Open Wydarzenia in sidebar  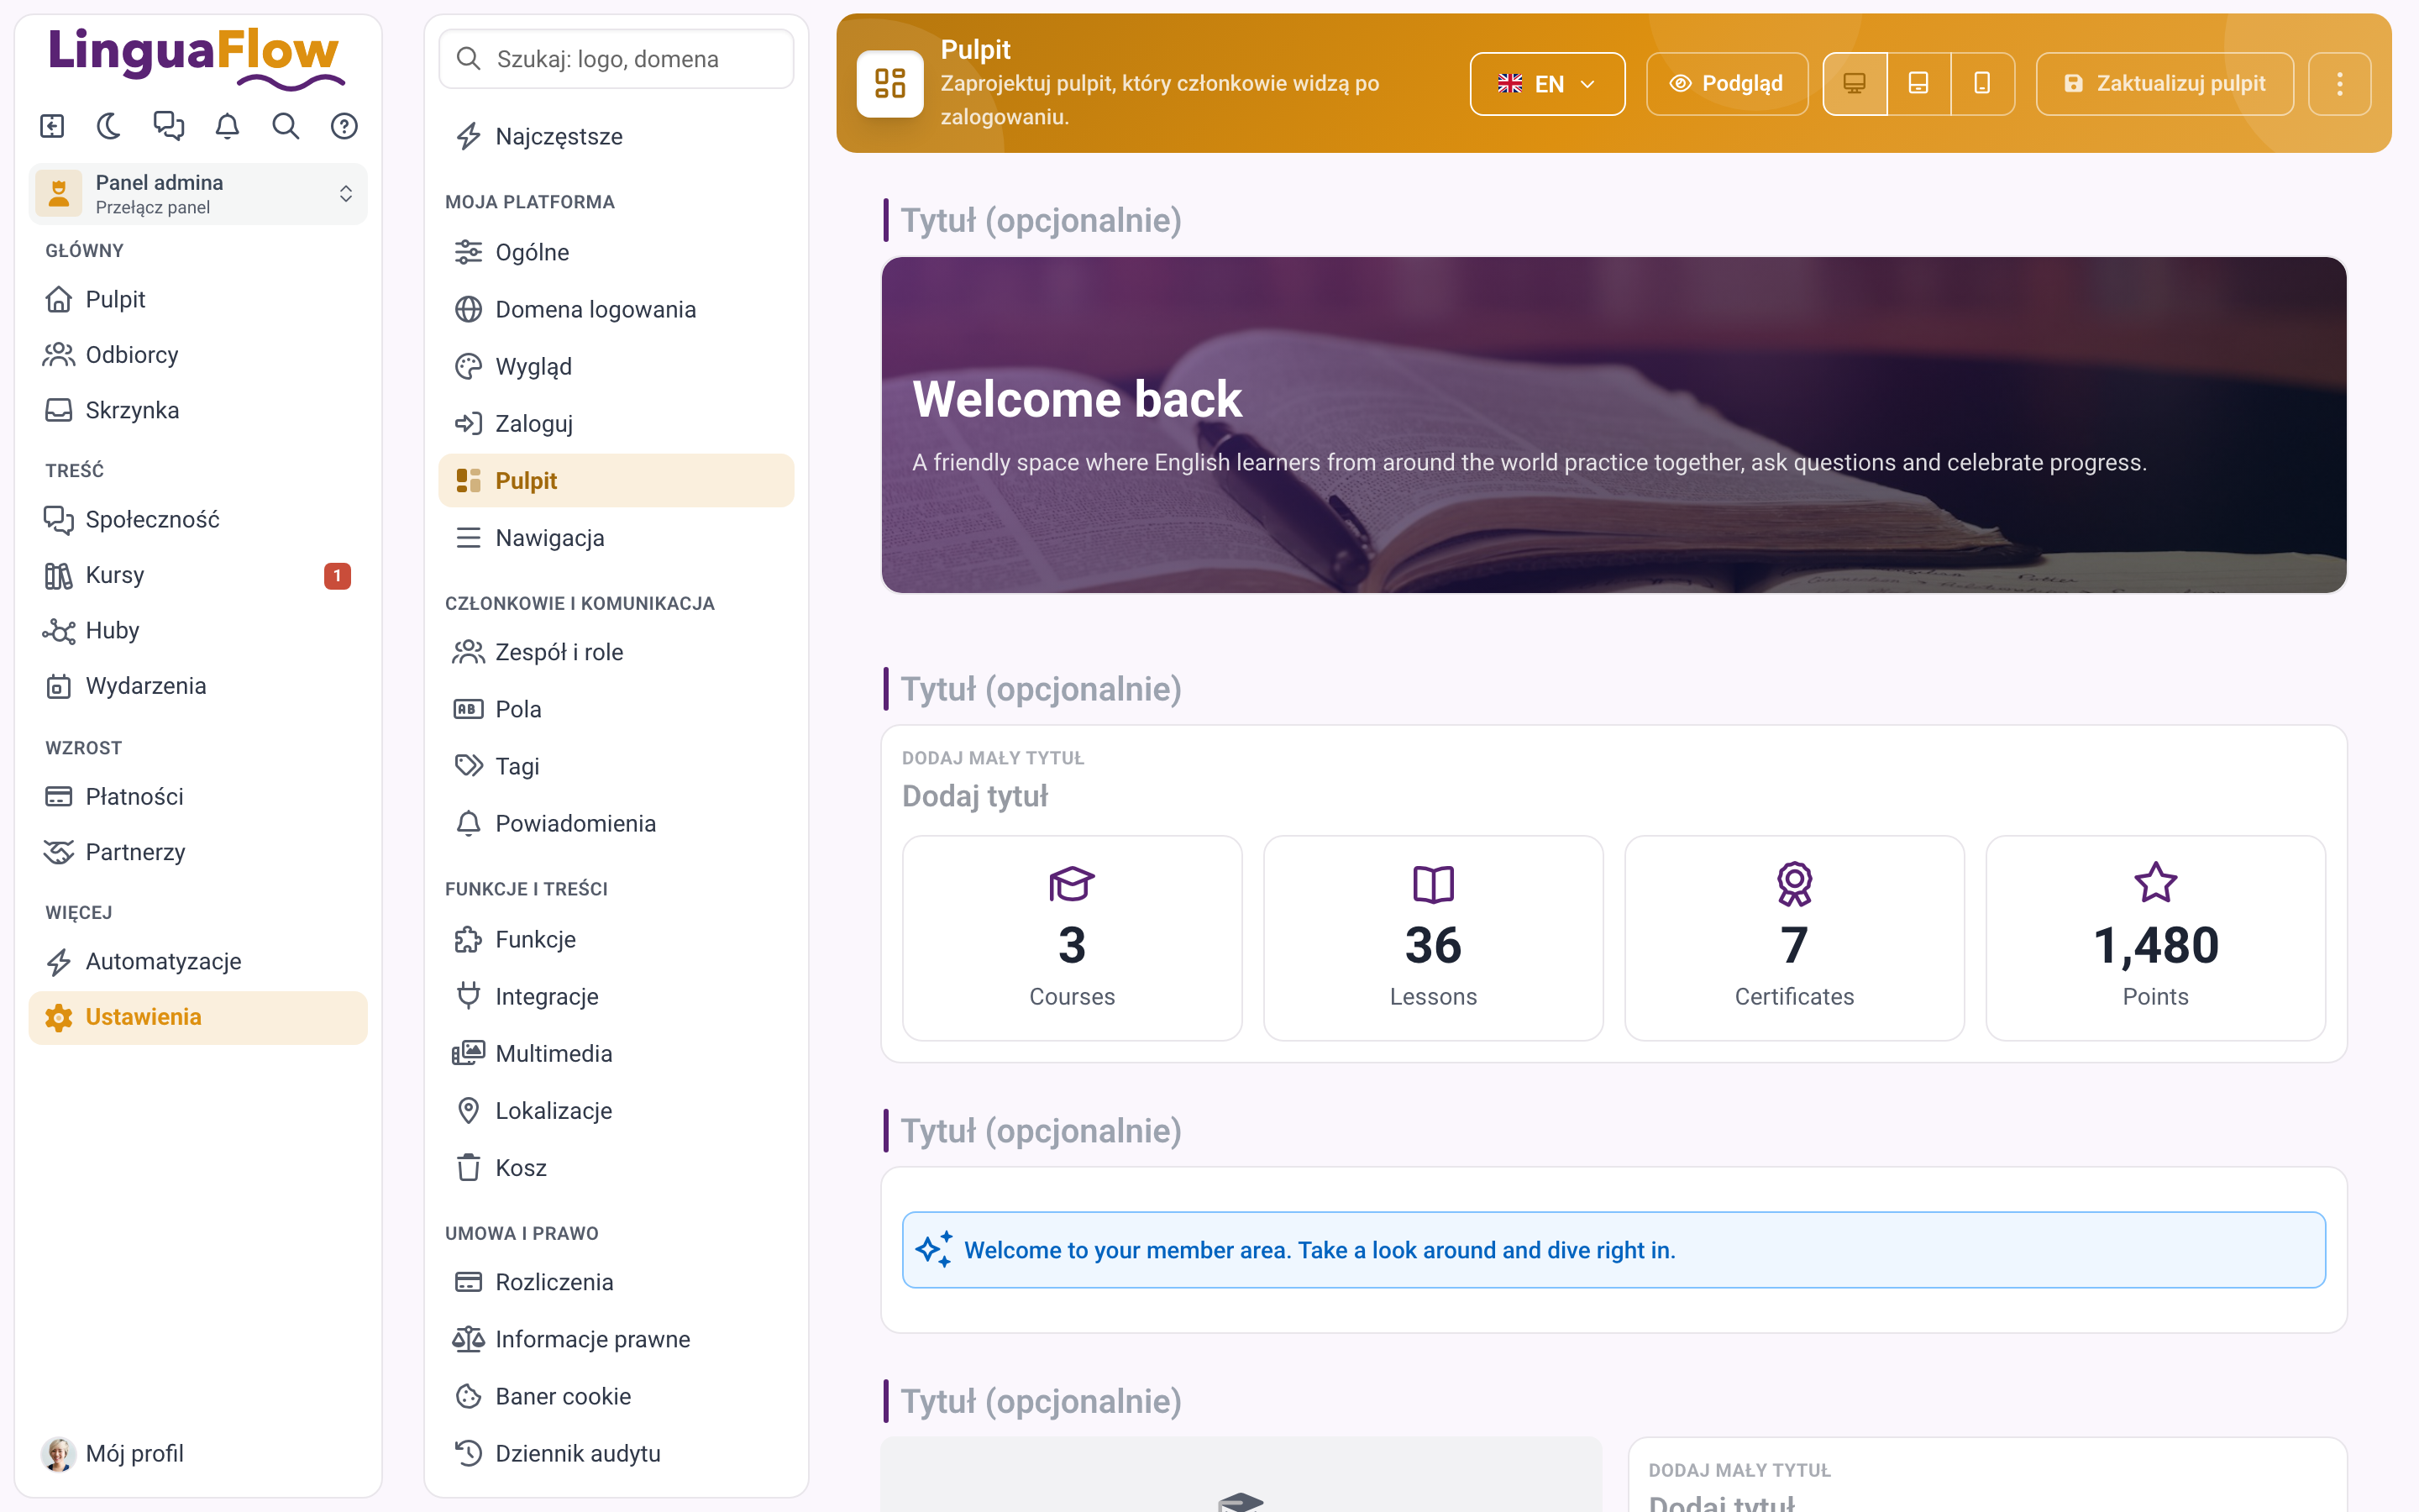(198, 686)
